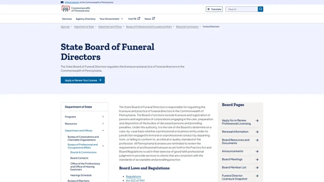This screenshot has width=324, height=182.
Task: Open Bureau of Corporations and Charitable Organizations
Action: tap(83, 138)
